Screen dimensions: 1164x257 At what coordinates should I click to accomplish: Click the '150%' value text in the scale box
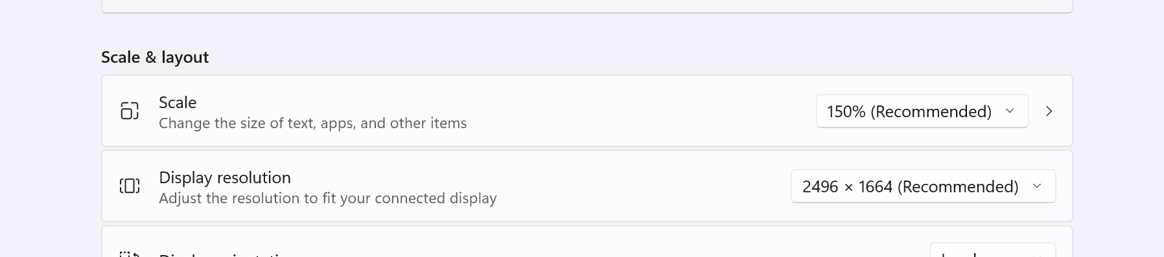[846, 111]
